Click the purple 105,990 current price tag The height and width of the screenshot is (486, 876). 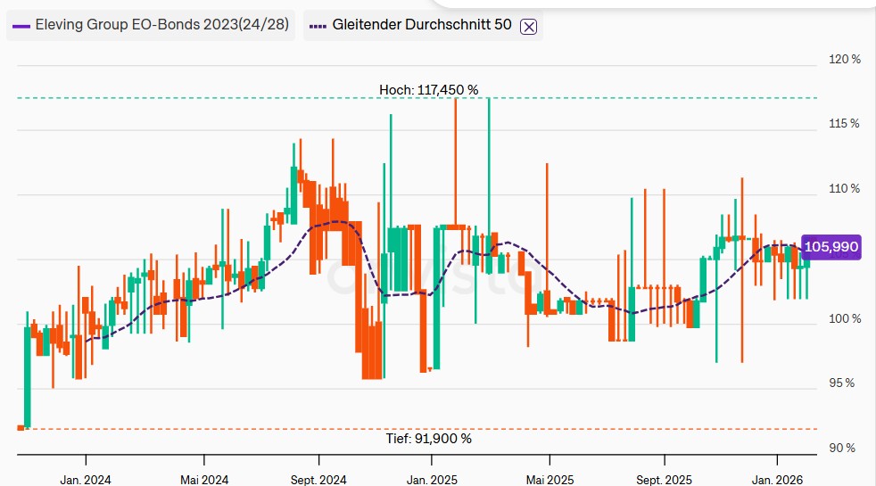pos(831,247)
